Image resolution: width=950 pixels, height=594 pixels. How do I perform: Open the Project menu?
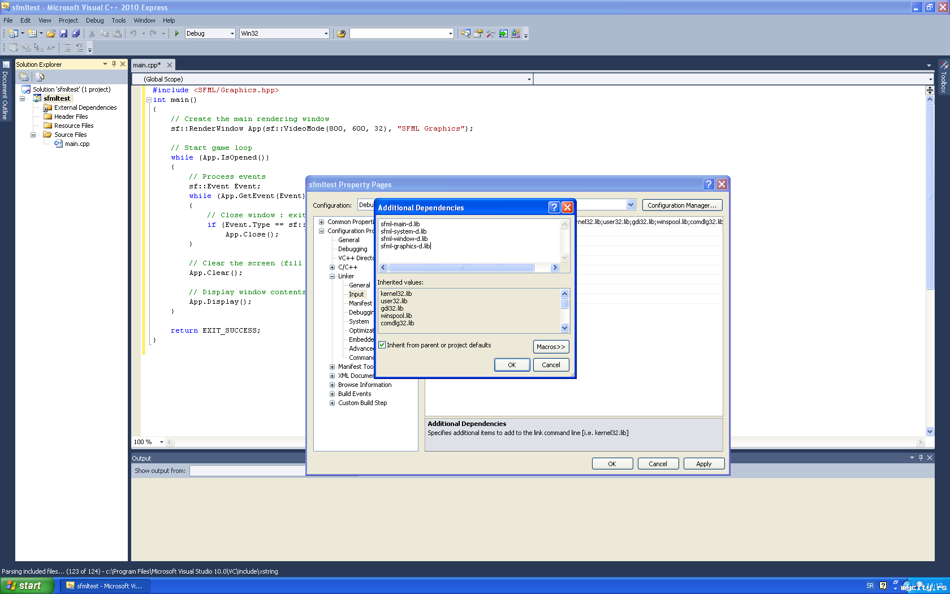click(x=68, y=20)
